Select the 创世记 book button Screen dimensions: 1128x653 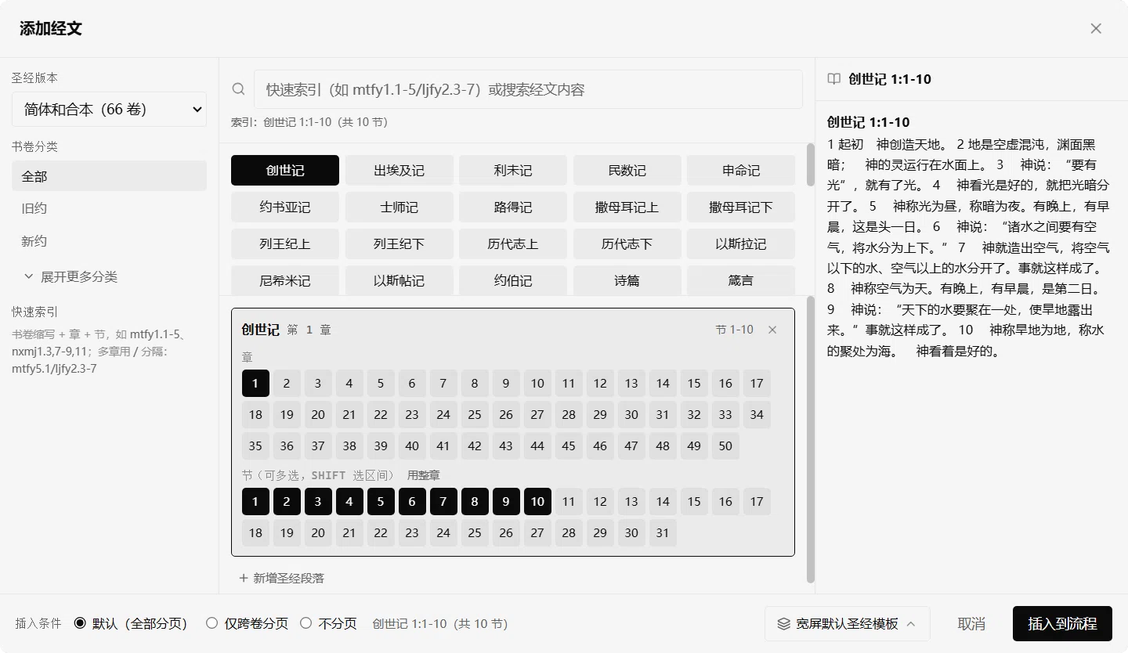[x=285, y=171]
